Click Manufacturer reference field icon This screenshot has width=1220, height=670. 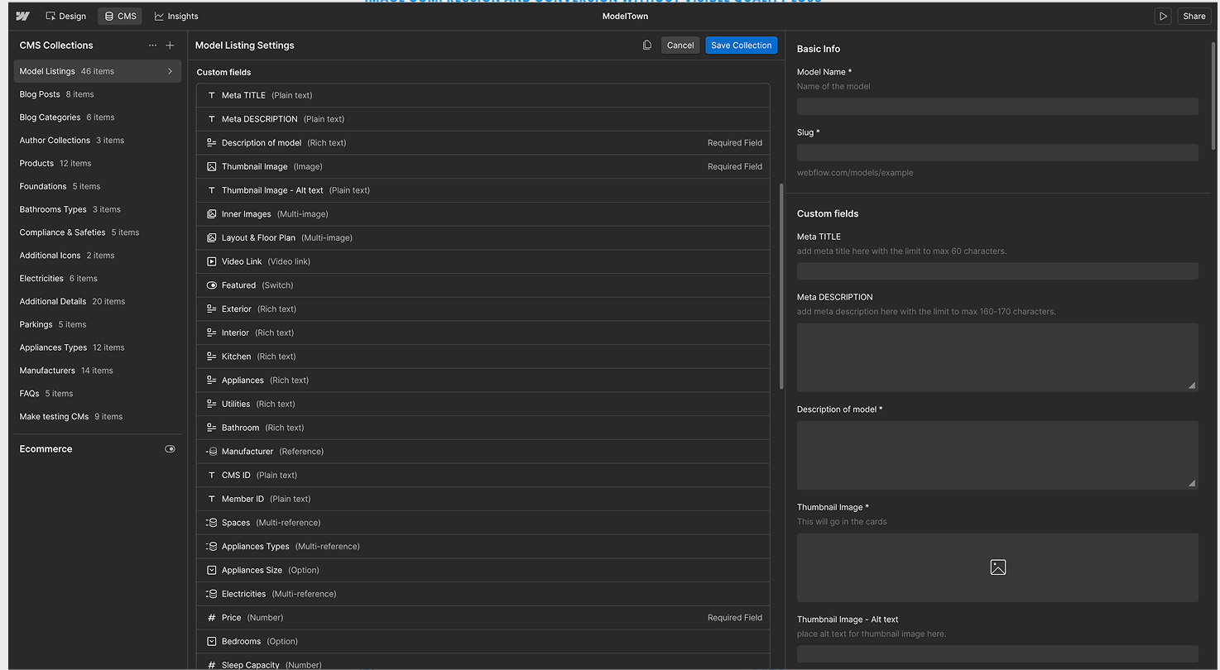coord(211,452)
